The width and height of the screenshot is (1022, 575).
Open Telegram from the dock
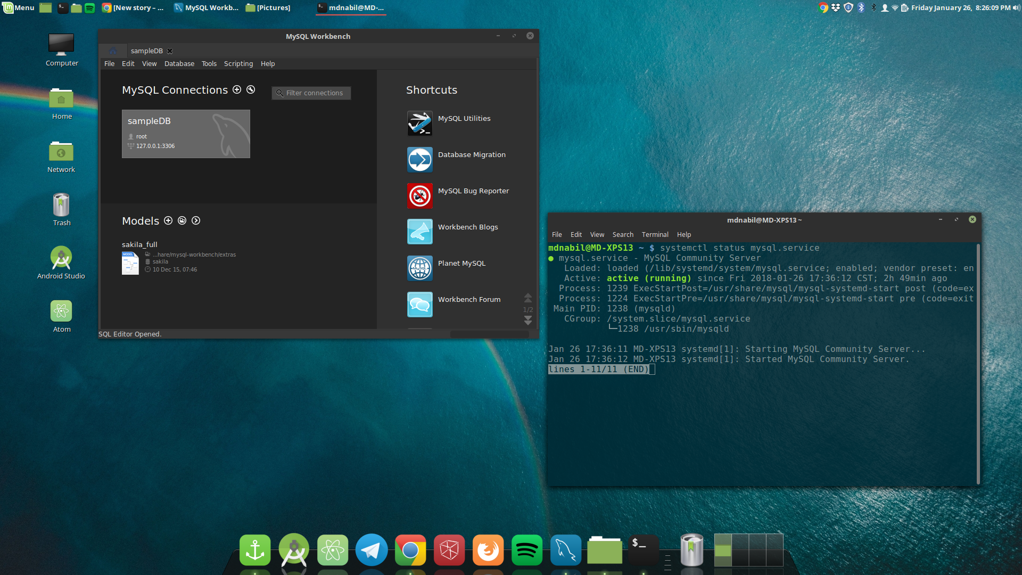(372, 550)
